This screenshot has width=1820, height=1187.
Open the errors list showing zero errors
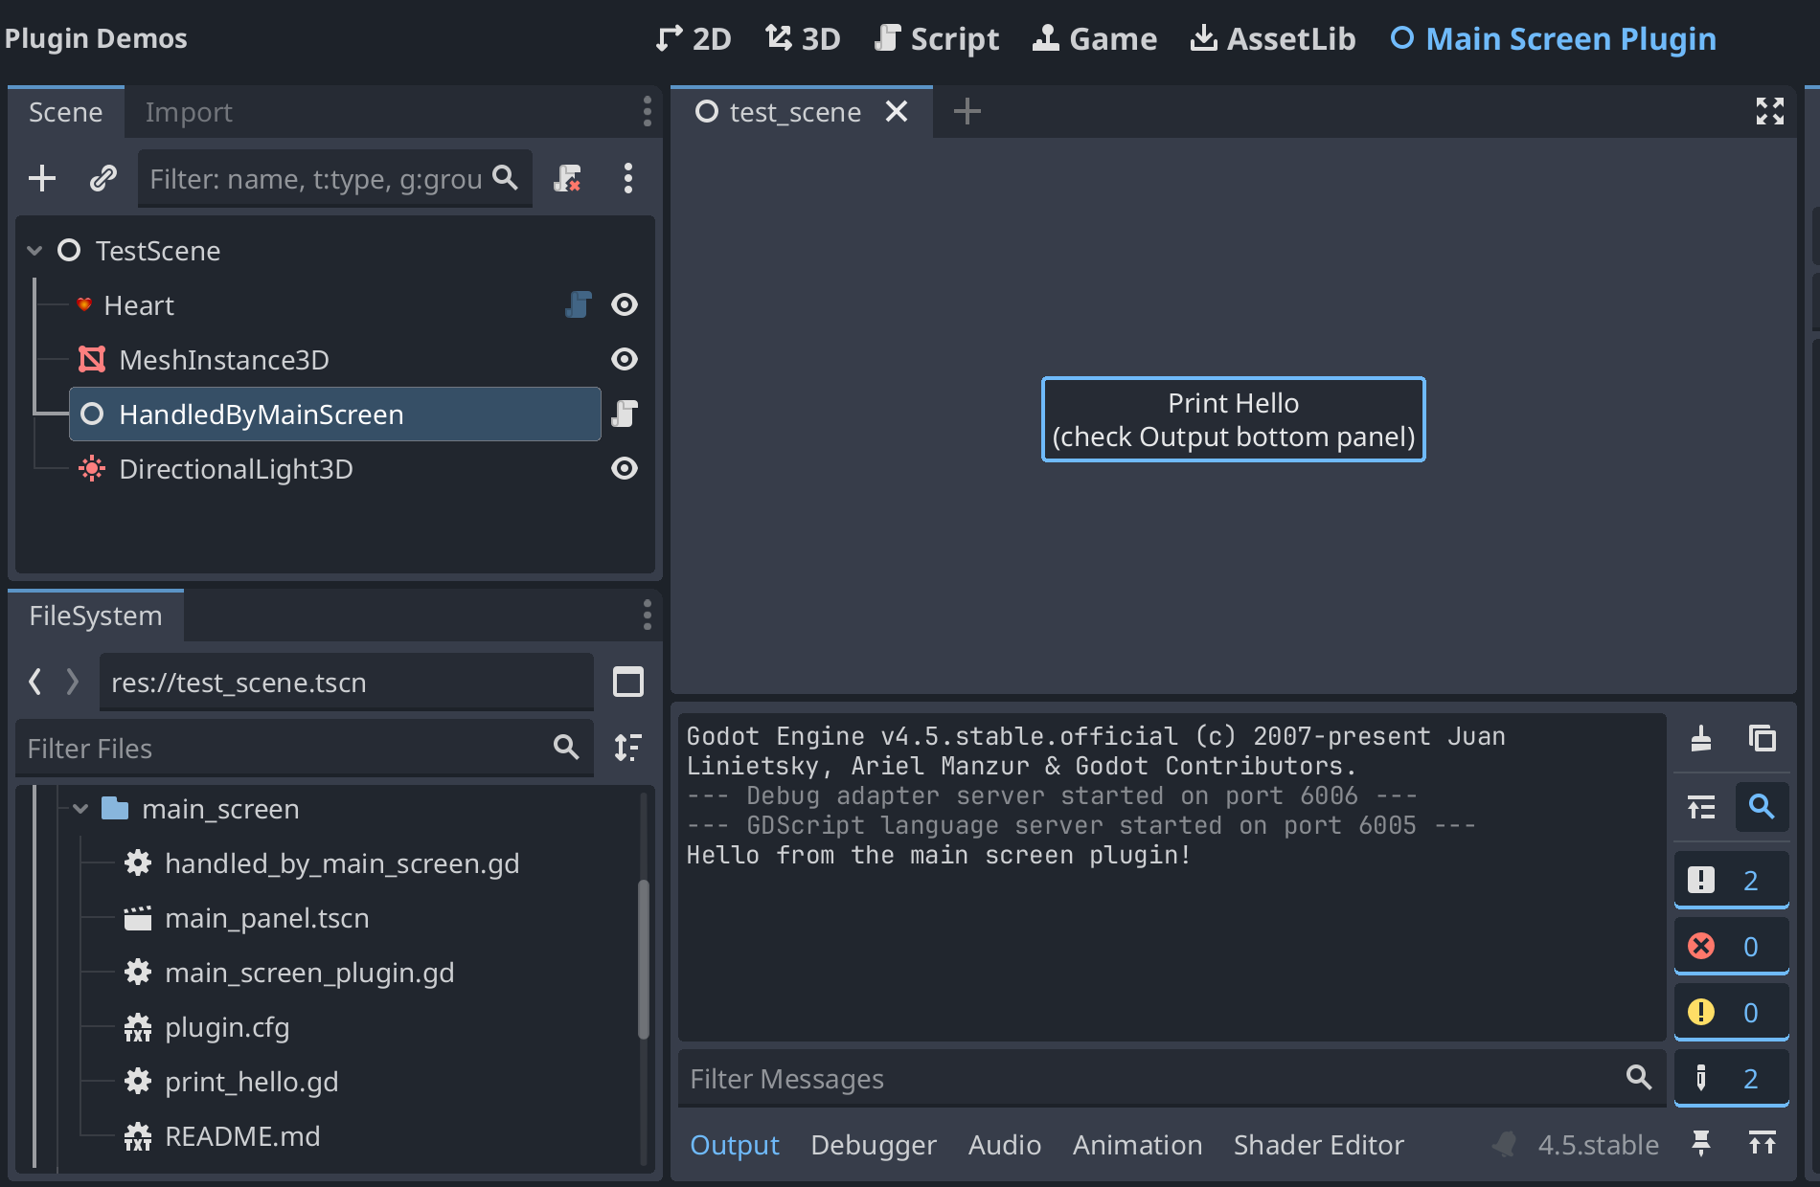pos(1731,946)
